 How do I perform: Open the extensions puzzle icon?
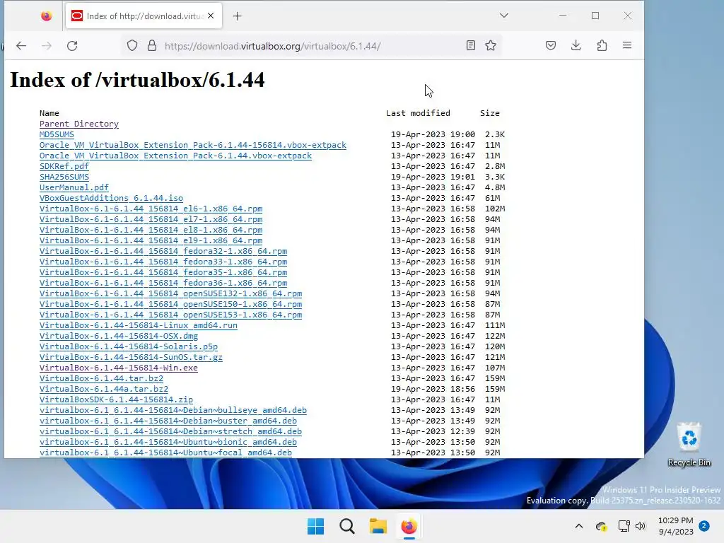pyautogui.click(x=602, y=45)
